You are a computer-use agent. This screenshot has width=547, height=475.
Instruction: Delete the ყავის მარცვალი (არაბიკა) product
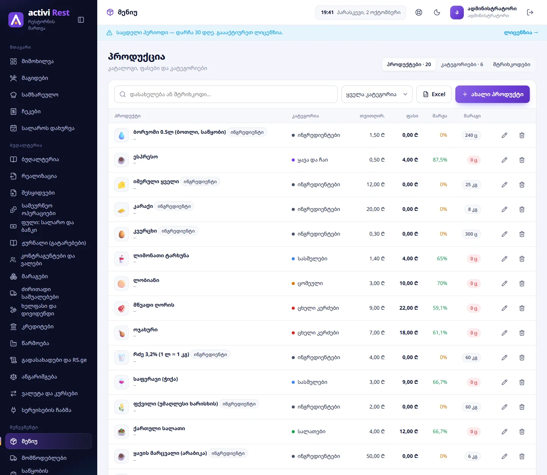[522, 456]
